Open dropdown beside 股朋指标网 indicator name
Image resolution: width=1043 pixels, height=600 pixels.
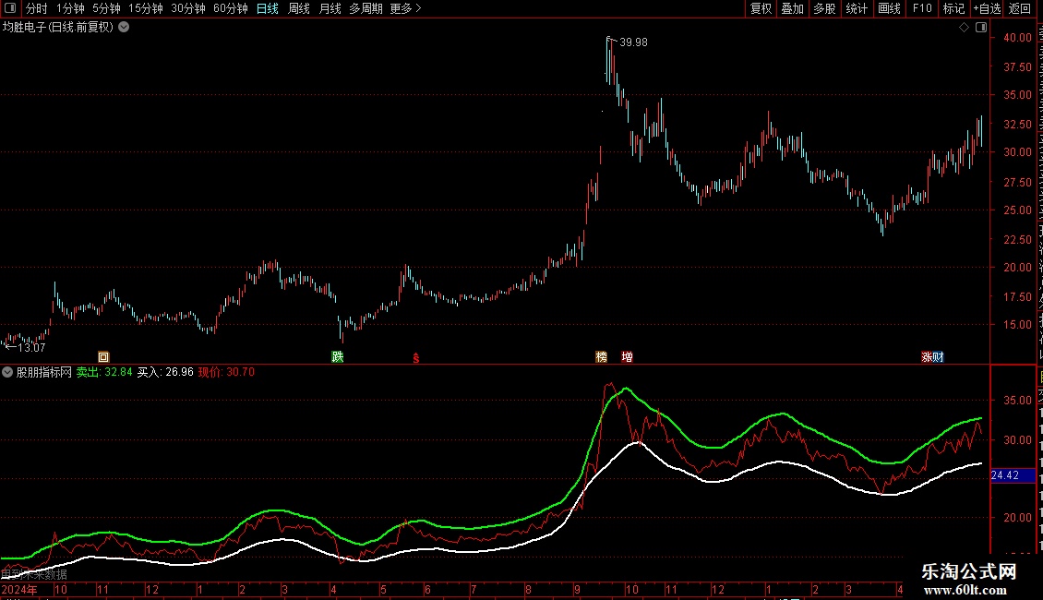pyautogui.click(x=7, y=373)
